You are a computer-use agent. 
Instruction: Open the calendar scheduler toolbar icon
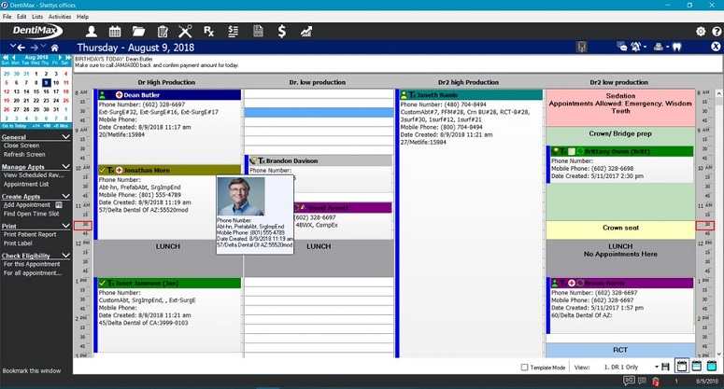tap(115, 32)
